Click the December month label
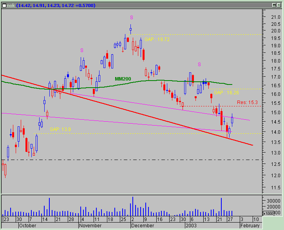This screenshot has height=230, width=284. coord(143,226)
